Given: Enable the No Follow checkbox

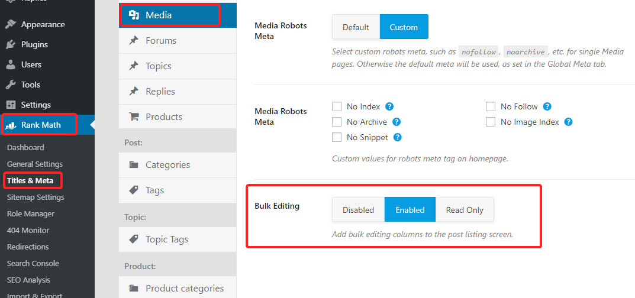Looking at the screenshot, I should tap(491, 106).
